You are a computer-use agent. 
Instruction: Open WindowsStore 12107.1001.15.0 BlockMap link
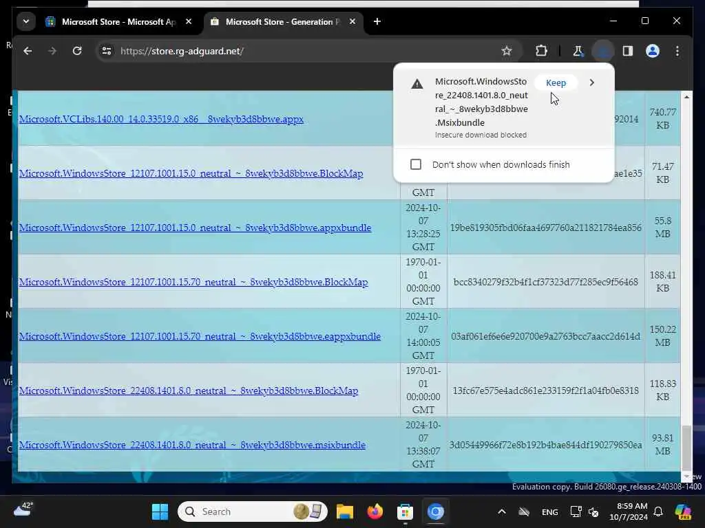click(x=191, y=173)
